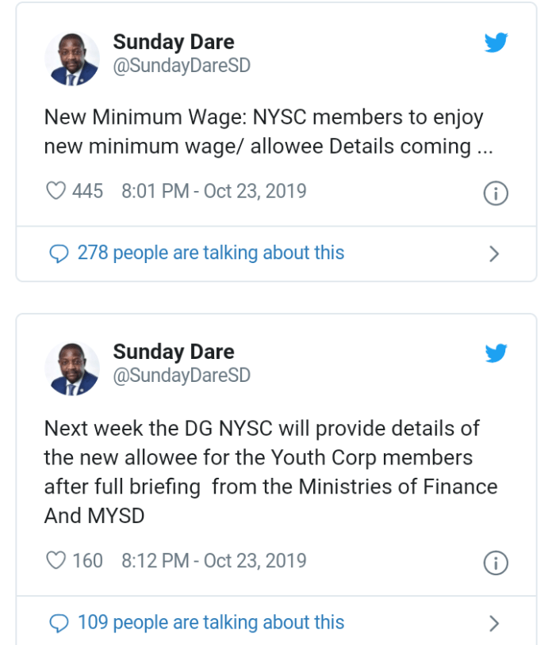The width and height of the screenshot is (552, 645).
Task: Open info icon on first tweet
Action: coord(496,193)
